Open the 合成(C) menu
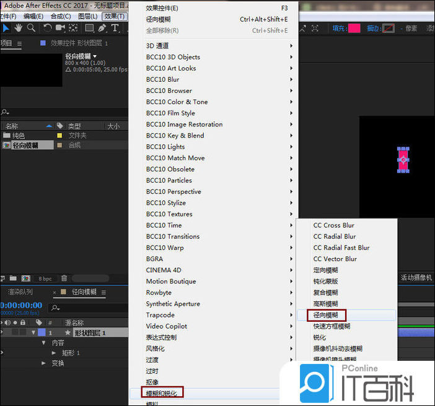Viewport: 435px width, 406px height. [61, 16]
